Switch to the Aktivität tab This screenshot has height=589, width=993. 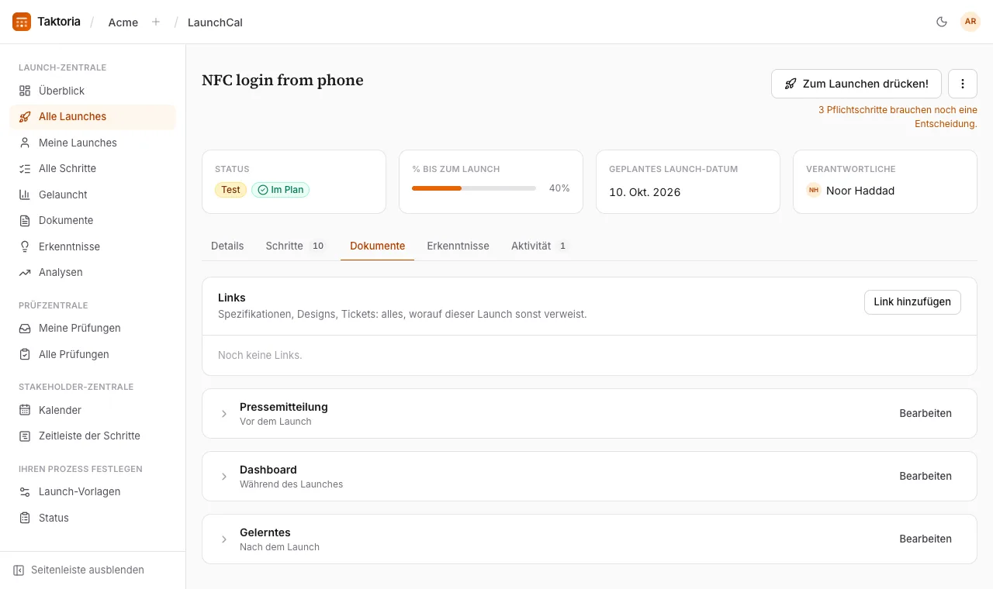pyautogui.click(x=540, y=246)
